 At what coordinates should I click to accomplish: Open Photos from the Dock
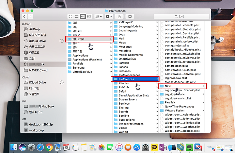[102, 147]
